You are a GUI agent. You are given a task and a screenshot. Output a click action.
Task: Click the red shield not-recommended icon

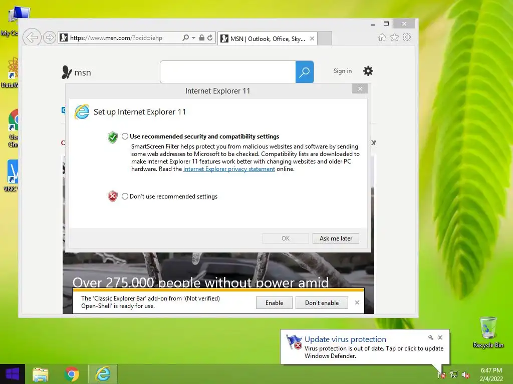(x=113, y=196)
